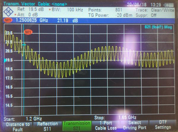Click the cyan marker crosshair on the trace
The image size is (178, 132).
click(24, 45)
